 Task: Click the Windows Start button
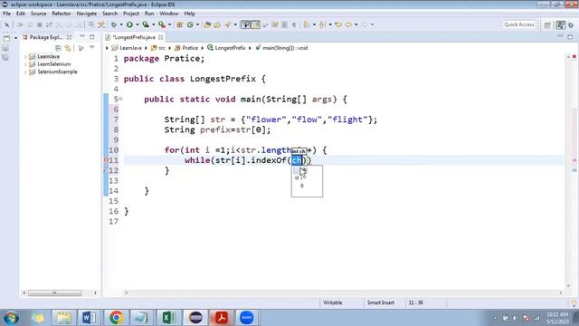click(11, 318)
